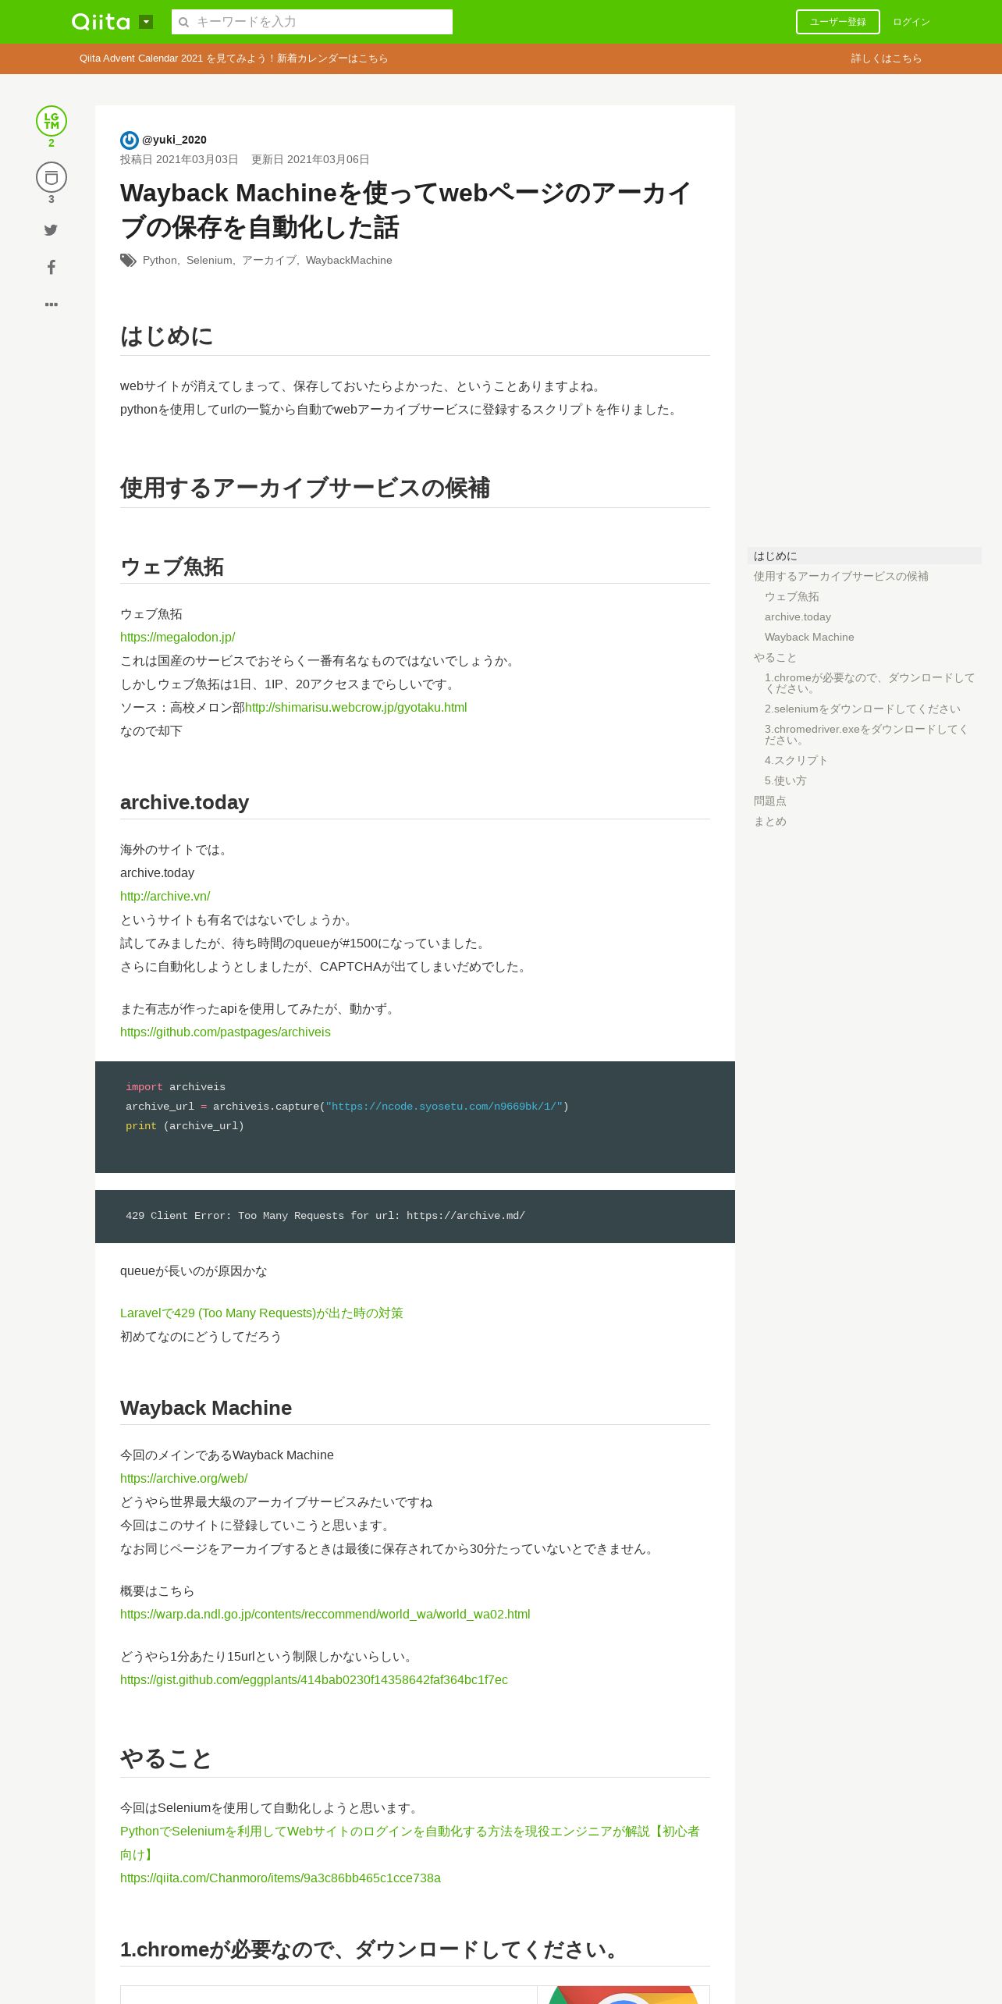This screenshot has height=2004, width=1002.
Task: Click the import archiveis code line
Action: pyautogui.click(x=176, y=1087)
